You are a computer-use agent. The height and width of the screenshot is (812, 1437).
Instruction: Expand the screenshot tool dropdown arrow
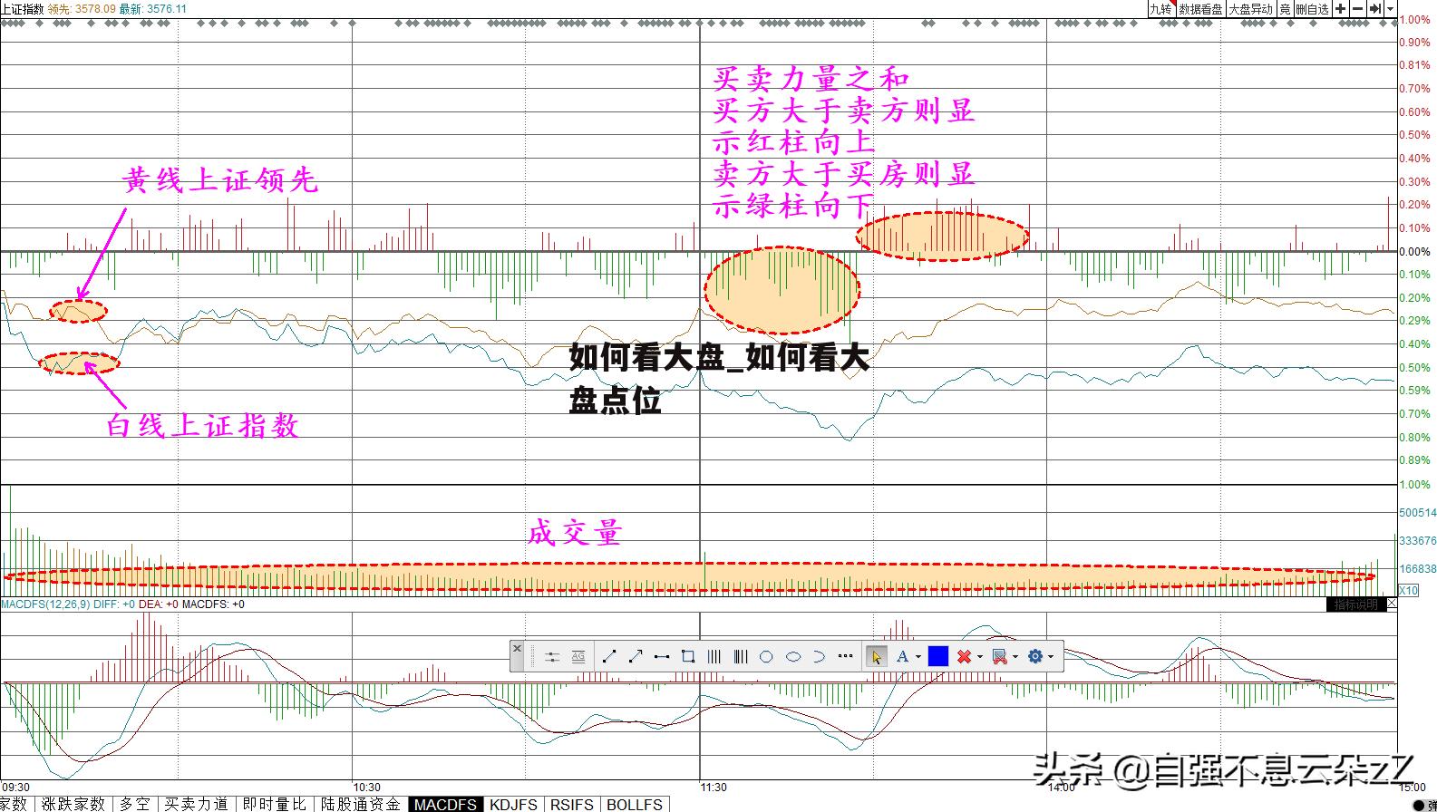click(x=1015, y=657)
